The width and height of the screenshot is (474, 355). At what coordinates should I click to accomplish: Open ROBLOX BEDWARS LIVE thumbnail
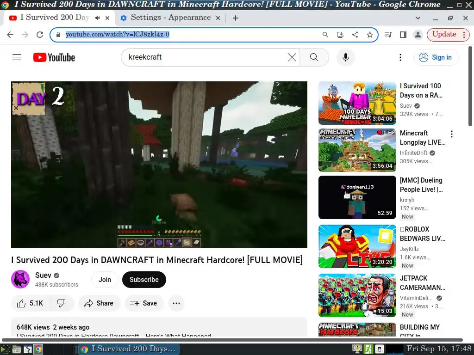(x=357, y=246)
